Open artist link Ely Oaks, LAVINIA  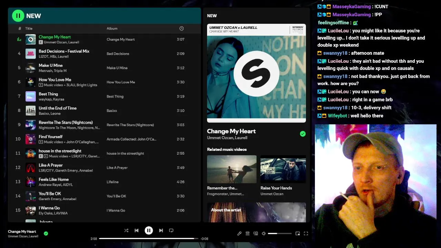click(53, 213)
